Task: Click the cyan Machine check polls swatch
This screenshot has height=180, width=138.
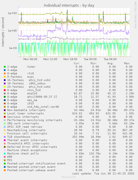Action: (5, 154)
